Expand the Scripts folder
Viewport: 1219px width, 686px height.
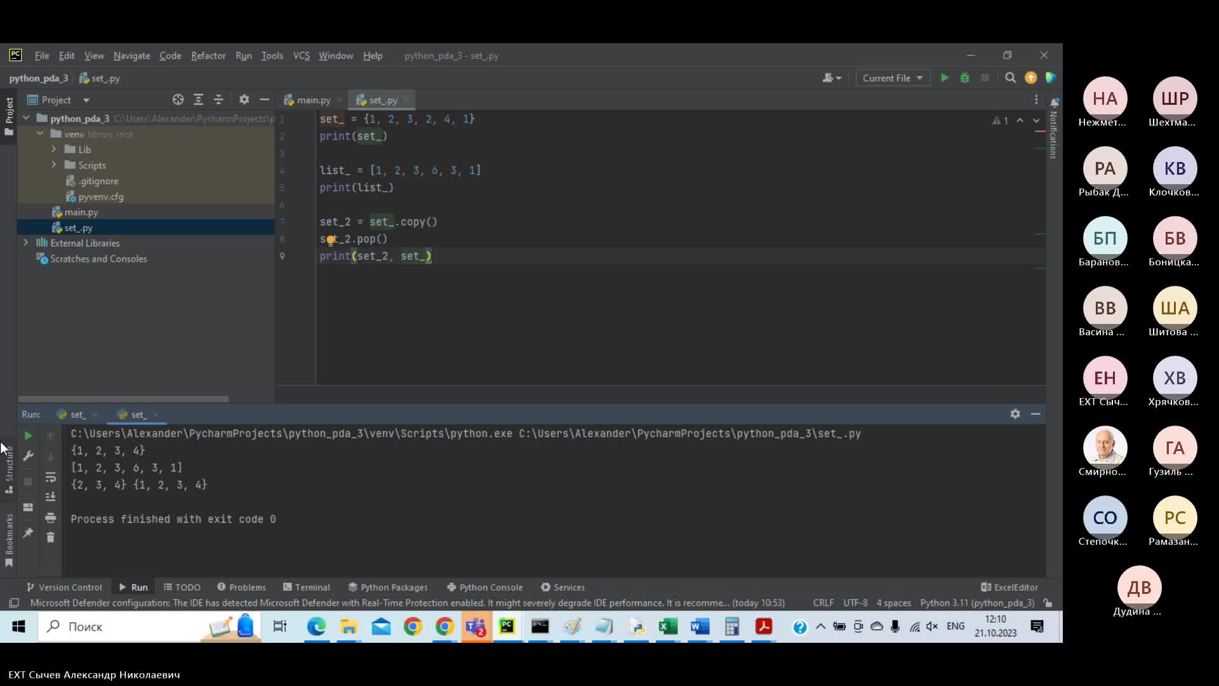pyautogui.click(x=54, y=165)
